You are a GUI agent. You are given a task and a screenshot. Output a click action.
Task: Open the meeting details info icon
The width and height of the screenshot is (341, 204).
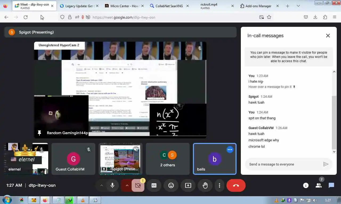[306, 185]
